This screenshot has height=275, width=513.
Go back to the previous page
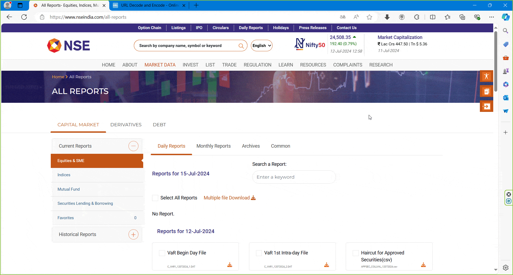click(9, 17)
